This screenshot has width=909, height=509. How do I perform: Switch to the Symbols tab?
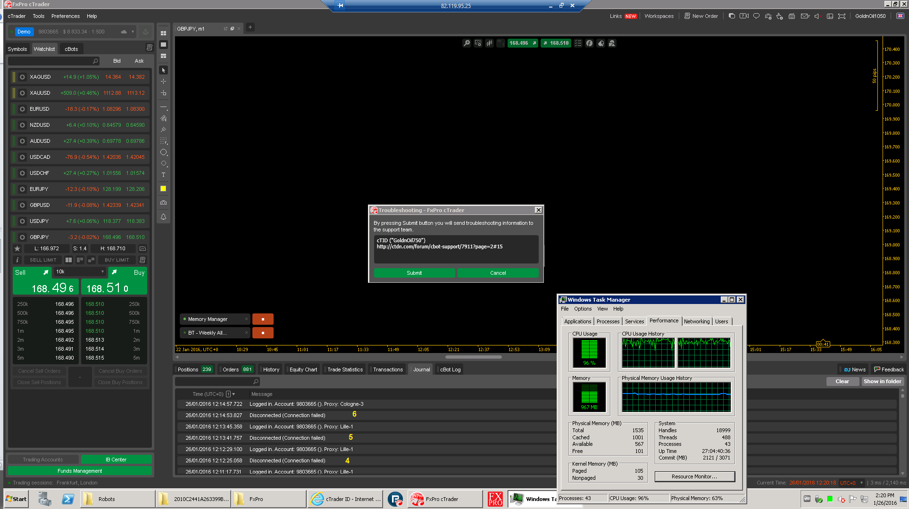17,49
